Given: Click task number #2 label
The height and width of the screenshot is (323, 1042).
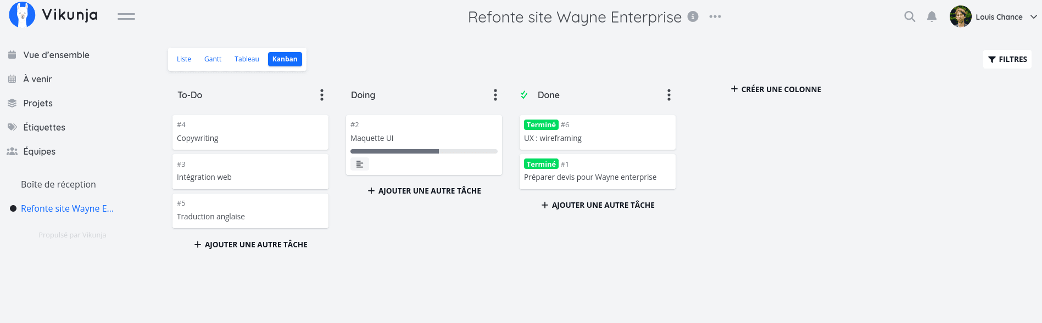Looking at the screenshot, I should [x=355, y=125].
